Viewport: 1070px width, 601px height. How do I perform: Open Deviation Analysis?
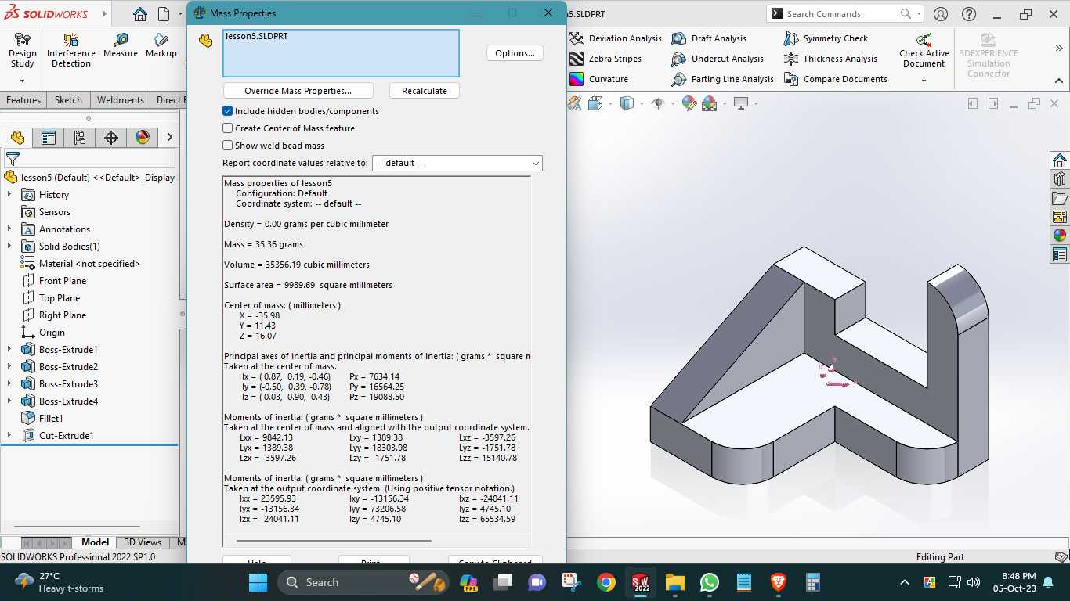tap(616, 38)
